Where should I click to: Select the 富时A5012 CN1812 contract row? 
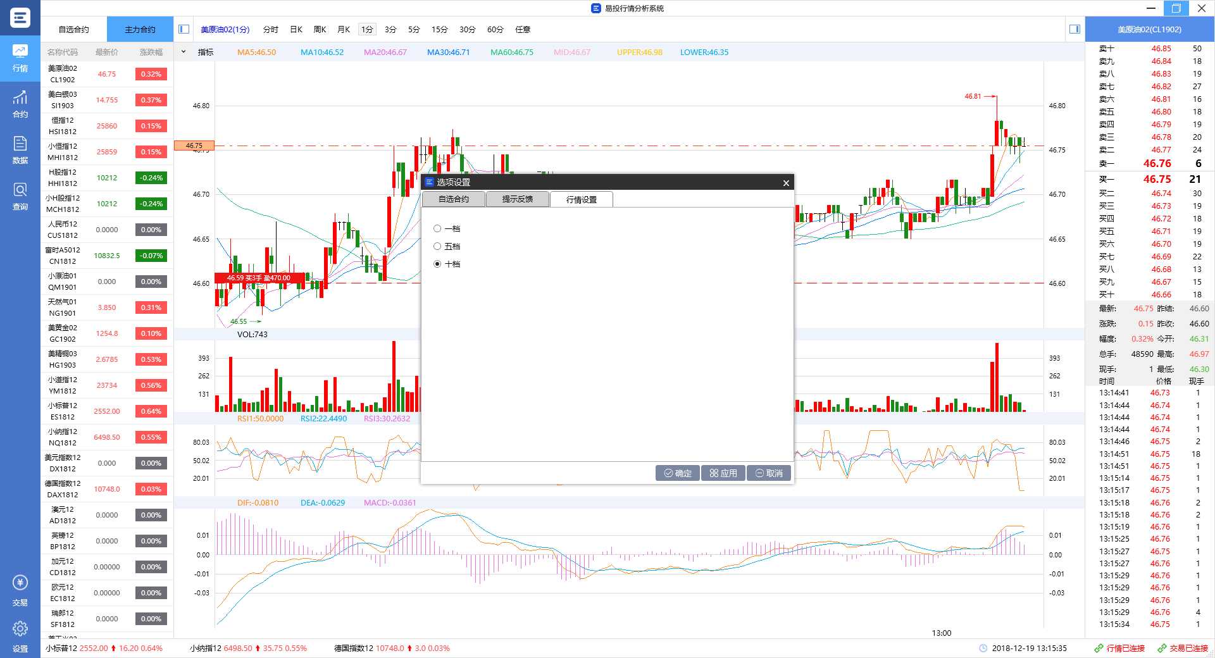(x=107, y=256)
